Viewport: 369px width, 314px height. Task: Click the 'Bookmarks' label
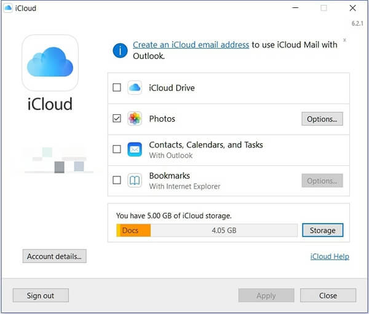(x=170, y=176)
